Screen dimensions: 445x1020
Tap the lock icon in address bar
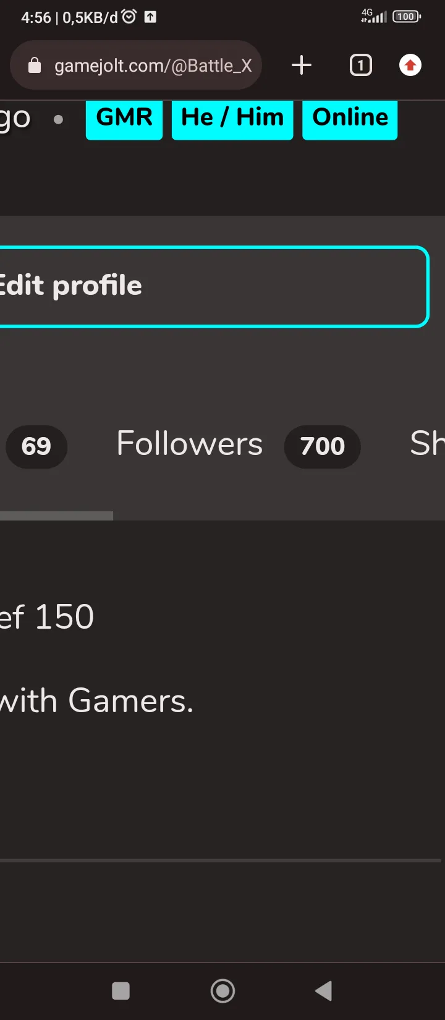pos(35,66)
